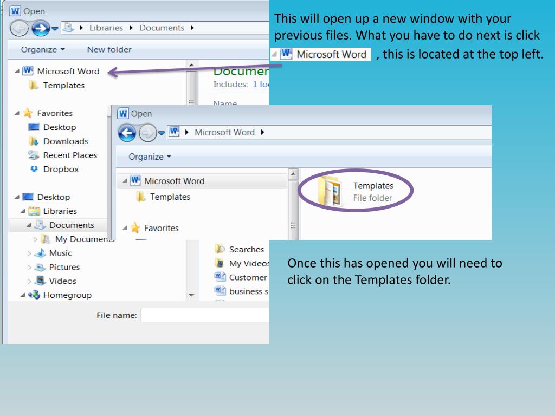Image resolution: width=555 pixels, height=416 pixels.
Task: Collapse Documents tree node
Action: 29,225
